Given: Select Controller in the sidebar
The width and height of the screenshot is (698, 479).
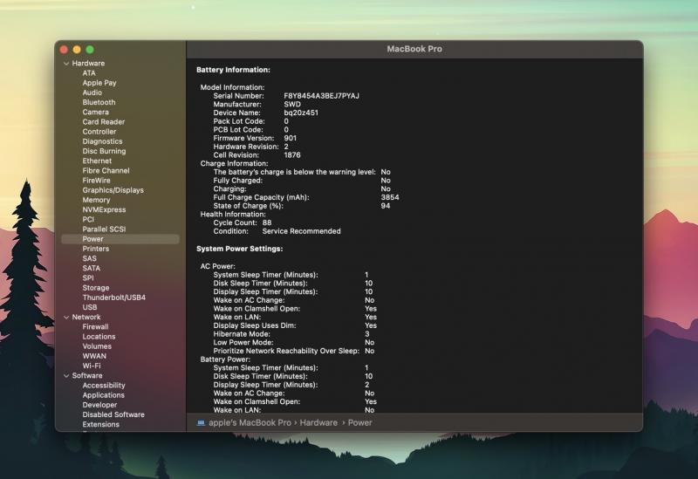Looking at the screenshot, I should 99,132.
